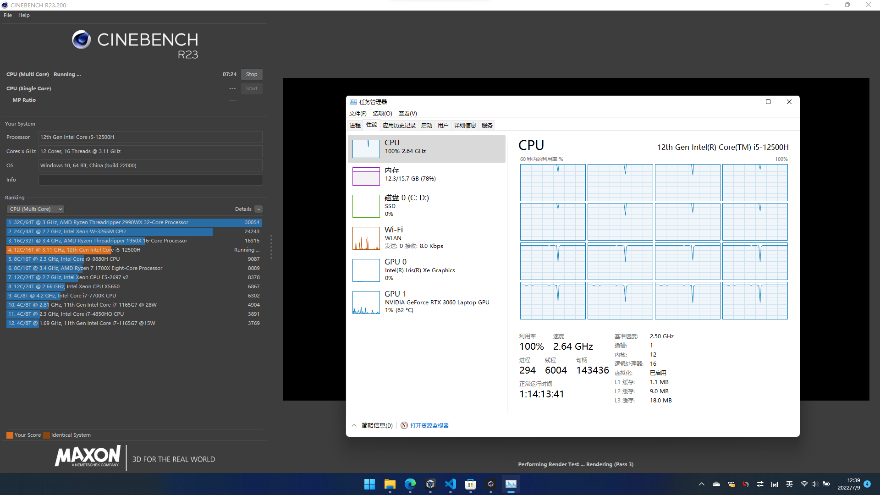
Task: Select the 磁盘 0 disk graph icon
Action: click(366, 206)
